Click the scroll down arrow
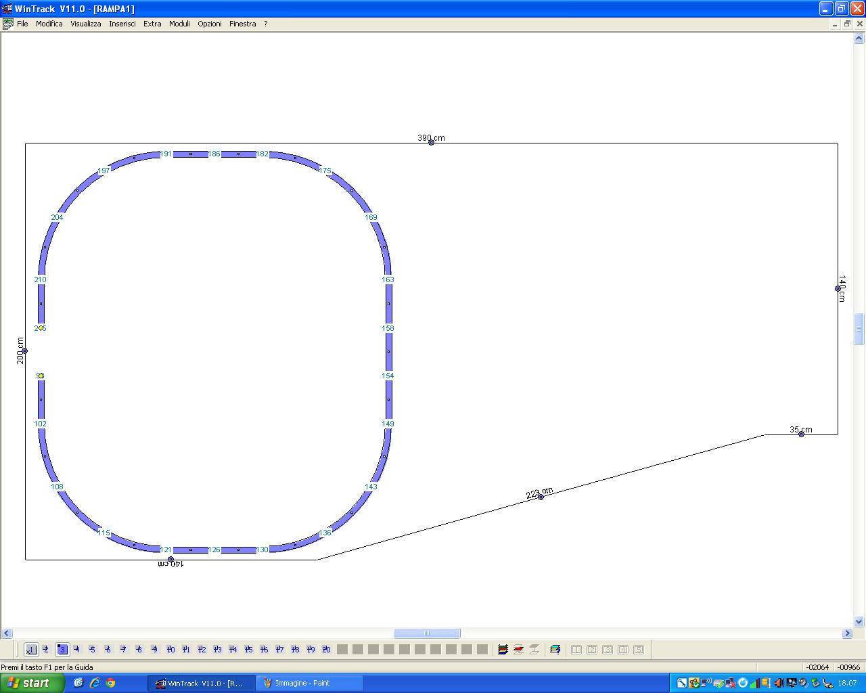 (x=859, y=622)
